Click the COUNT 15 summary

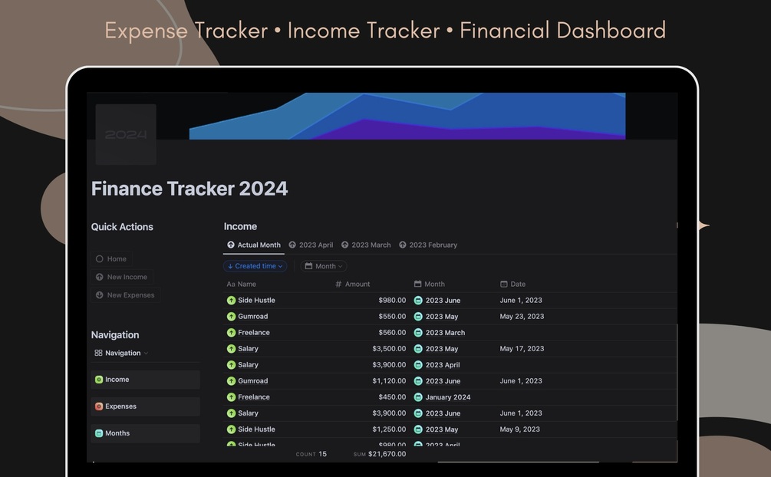(311, 454)
